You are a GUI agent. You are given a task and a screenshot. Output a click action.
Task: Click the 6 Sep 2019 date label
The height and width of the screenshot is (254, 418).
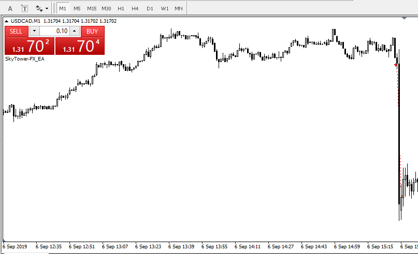pyautogui.click(x=15, y=247)
